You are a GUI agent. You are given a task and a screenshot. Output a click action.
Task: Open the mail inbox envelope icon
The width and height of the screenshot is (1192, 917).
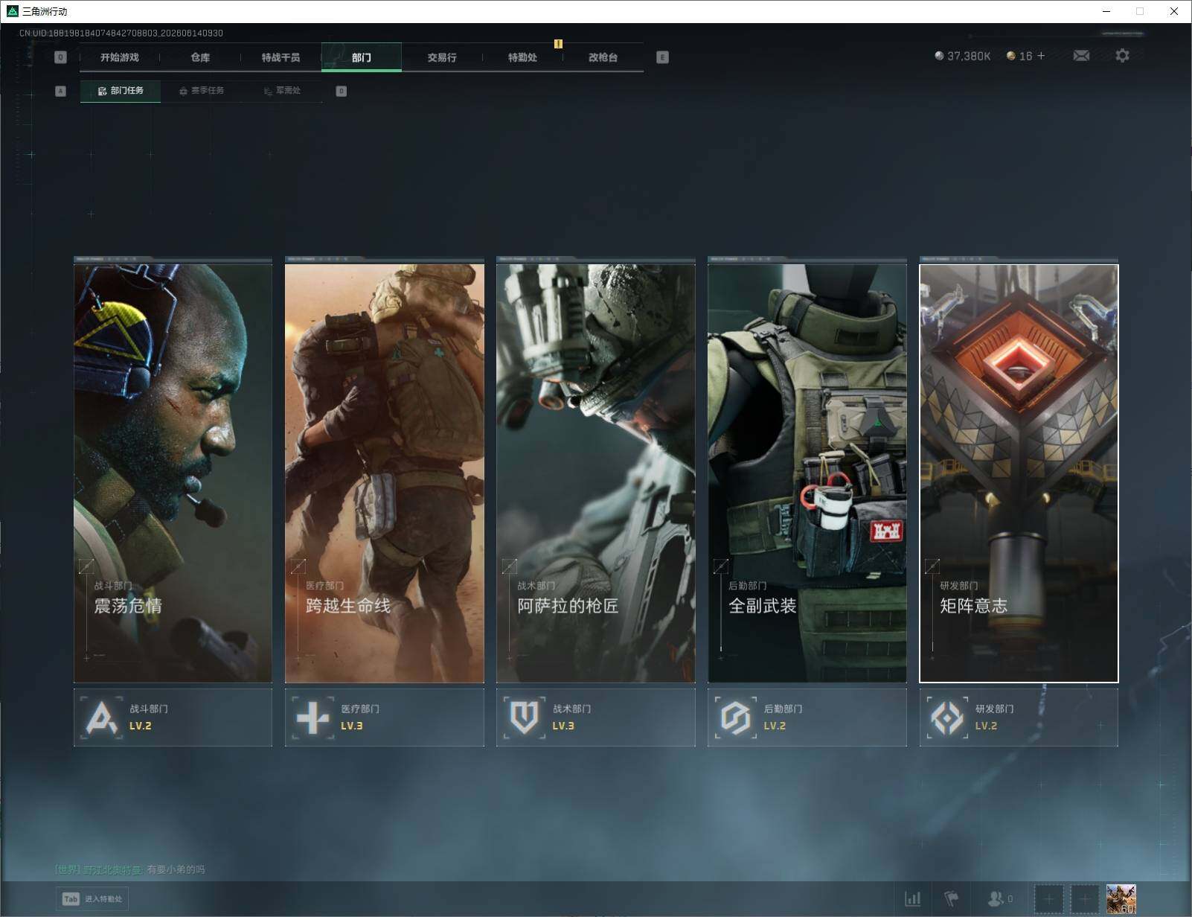(x=1081, y=56)
